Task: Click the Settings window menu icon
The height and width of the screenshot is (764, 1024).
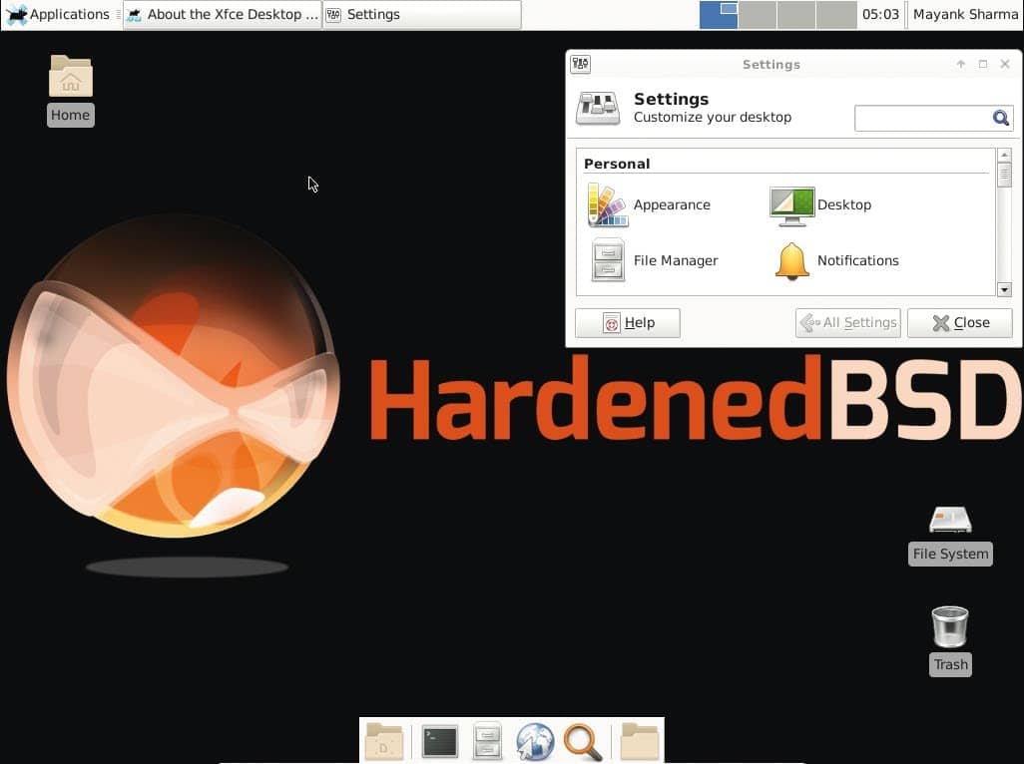Action: (x=580, y=64)
